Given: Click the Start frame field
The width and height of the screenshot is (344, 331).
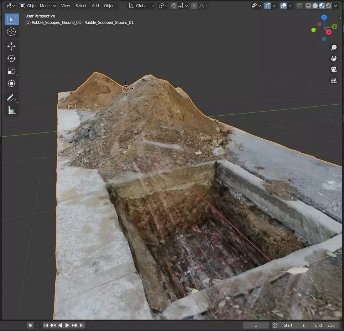Looking at the screenshot, I should 294,325.
